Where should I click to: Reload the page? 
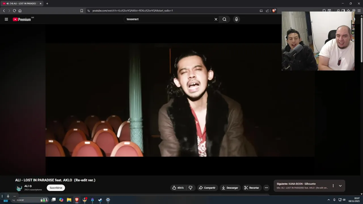[14, 11]
